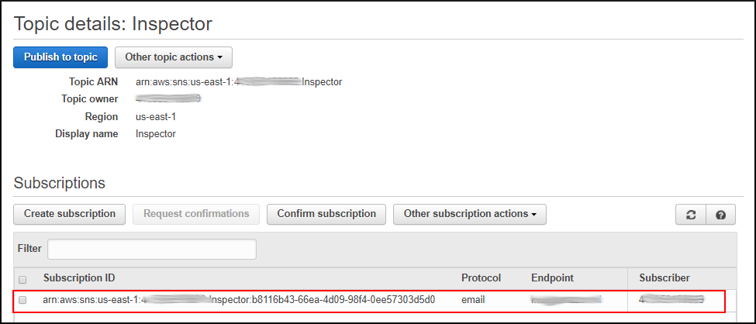Screen dimensions: 756x324
Task: Click the Topic details: Inspector heading
Action: [113, 23]
